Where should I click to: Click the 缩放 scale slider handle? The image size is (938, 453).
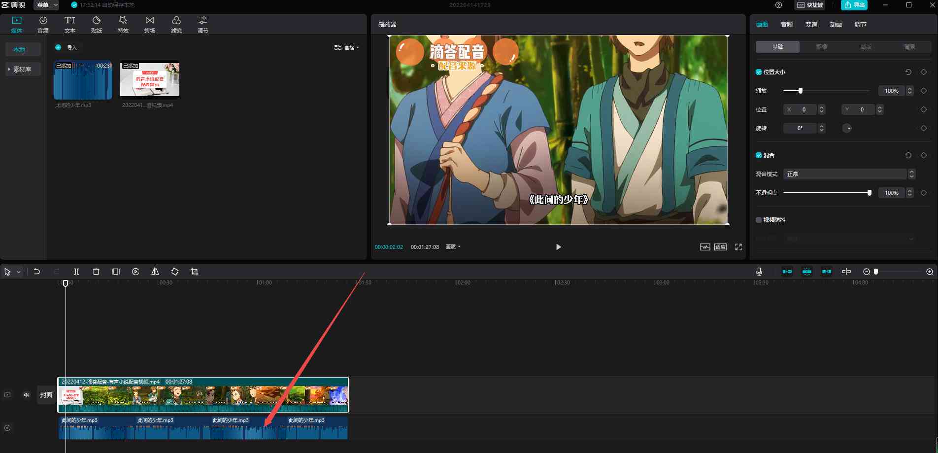coord(801,91)
